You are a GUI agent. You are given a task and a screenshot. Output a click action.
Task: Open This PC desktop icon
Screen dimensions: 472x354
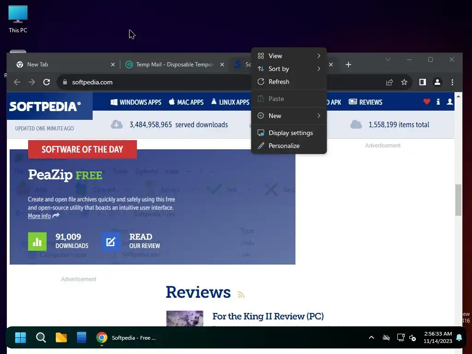(x=18, y=19)
